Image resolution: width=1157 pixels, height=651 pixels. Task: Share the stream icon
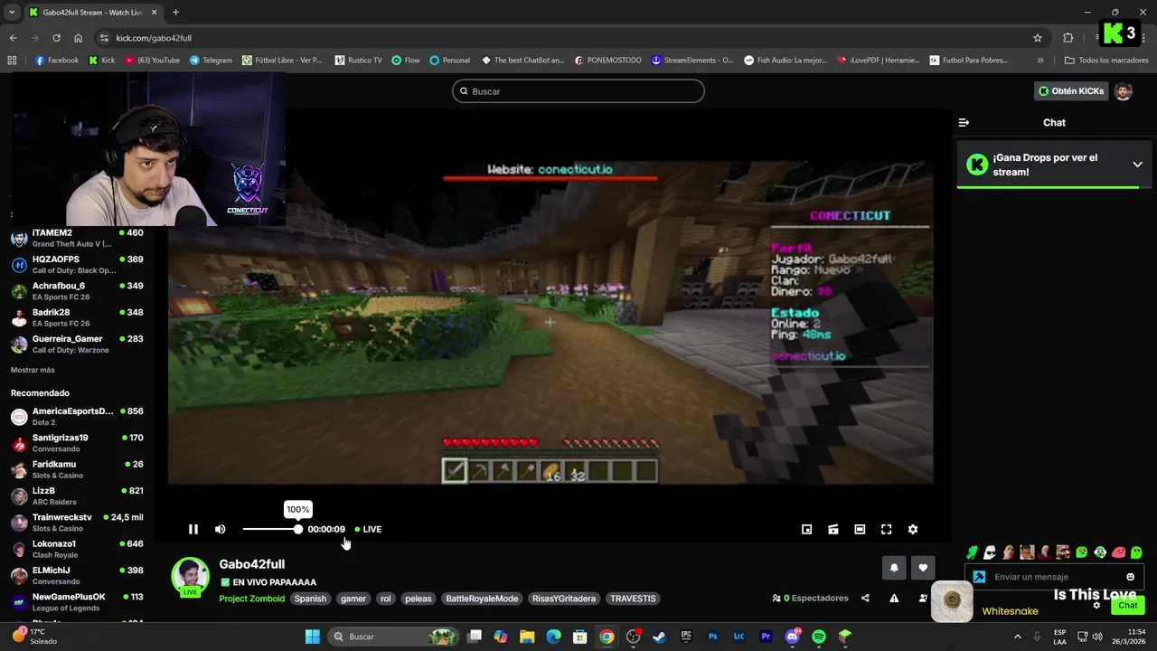[865, 598]
